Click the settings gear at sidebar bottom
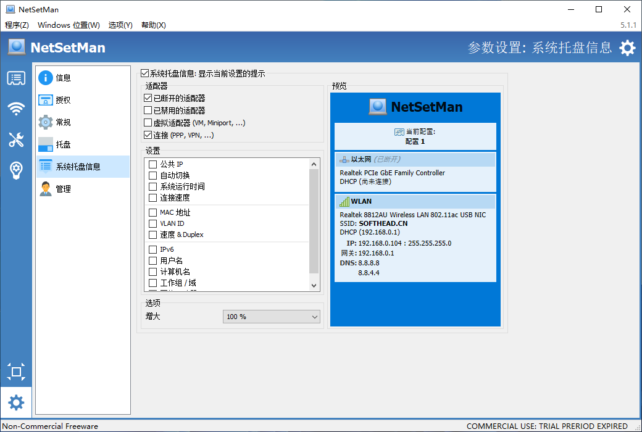 tap(16, 403)
